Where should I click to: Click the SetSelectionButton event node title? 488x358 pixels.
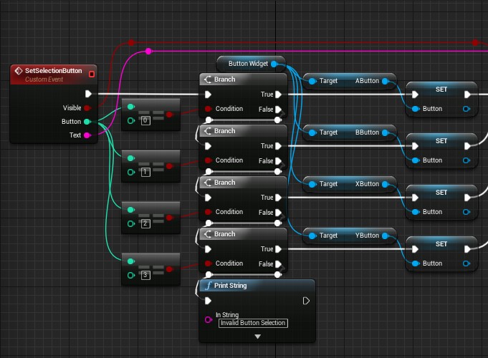click(49, 71)
